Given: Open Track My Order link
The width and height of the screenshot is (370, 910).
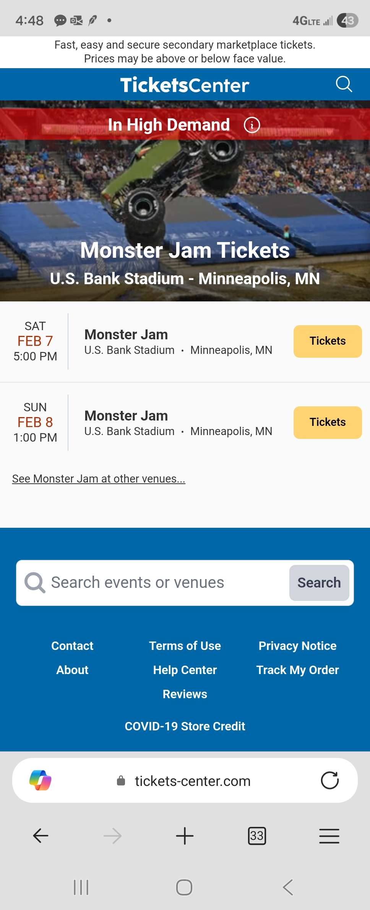Looking at the screenshot, I should 297,670.
